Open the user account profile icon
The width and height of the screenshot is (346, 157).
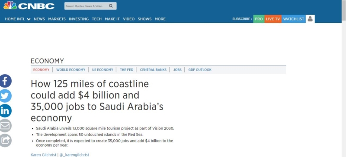[310, 19]
